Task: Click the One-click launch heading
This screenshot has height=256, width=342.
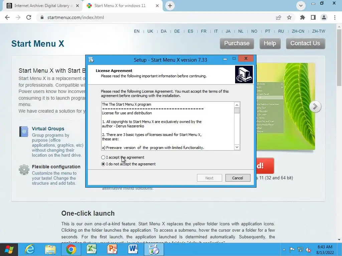Action: 88,213
